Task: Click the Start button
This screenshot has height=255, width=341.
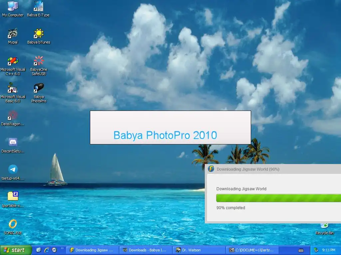Action: [16, 250]
